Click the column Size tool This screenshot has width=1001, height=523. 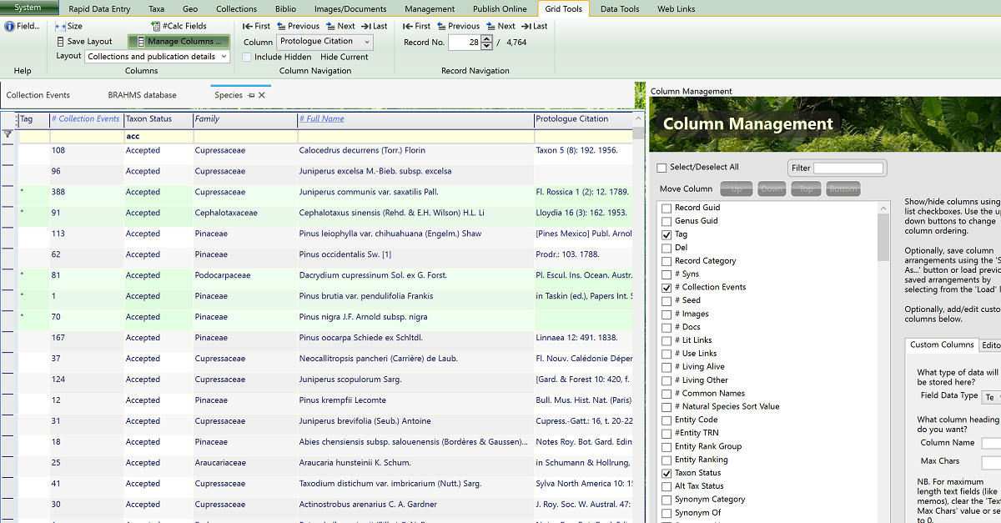69,26
